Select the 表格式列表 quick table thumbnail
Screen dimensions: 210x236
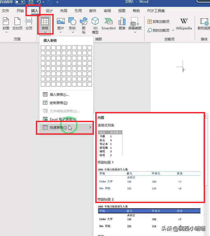[x=110, y=143]
